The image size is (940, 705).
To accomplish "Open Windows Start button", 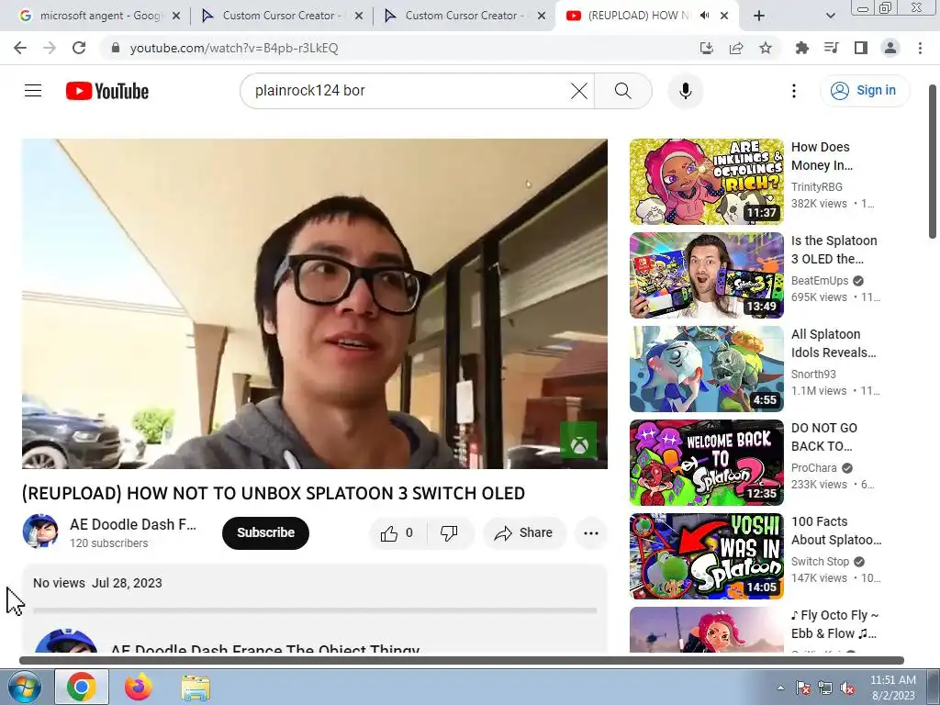I will [25, 687].
